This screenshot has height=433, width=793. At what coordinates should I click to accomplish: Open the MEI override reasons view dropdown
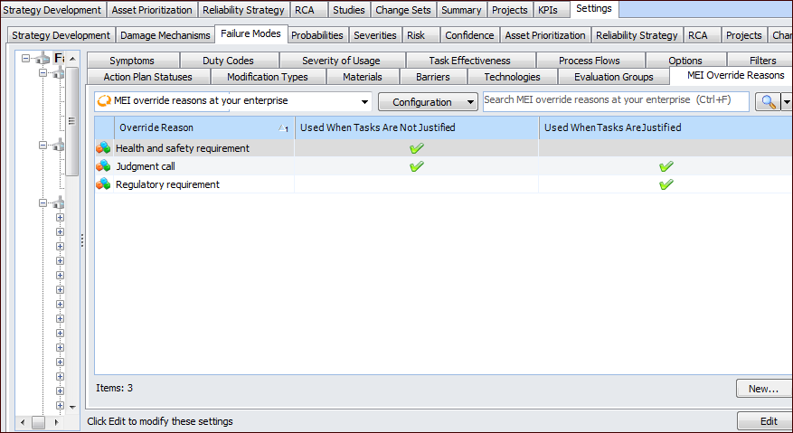click(364, 101)
